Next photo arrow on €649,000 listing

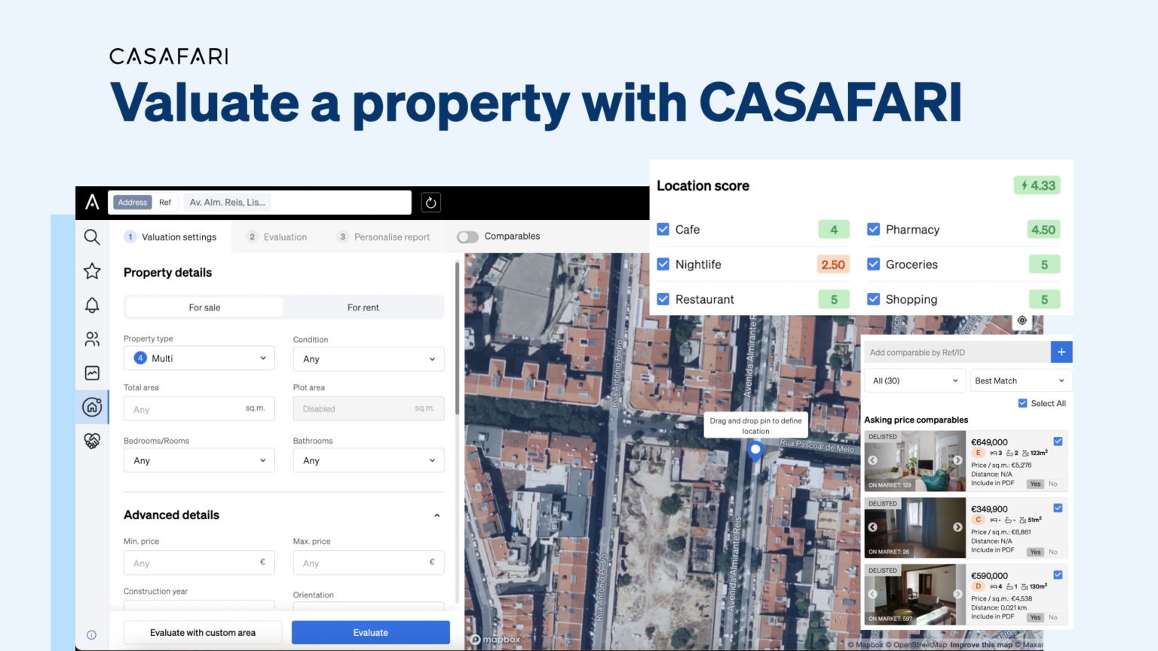coord(957,460)
